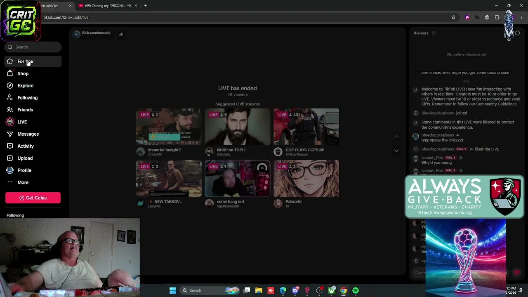Click the muted-tab speaker icon on YouTube tab

click(129, 6)
